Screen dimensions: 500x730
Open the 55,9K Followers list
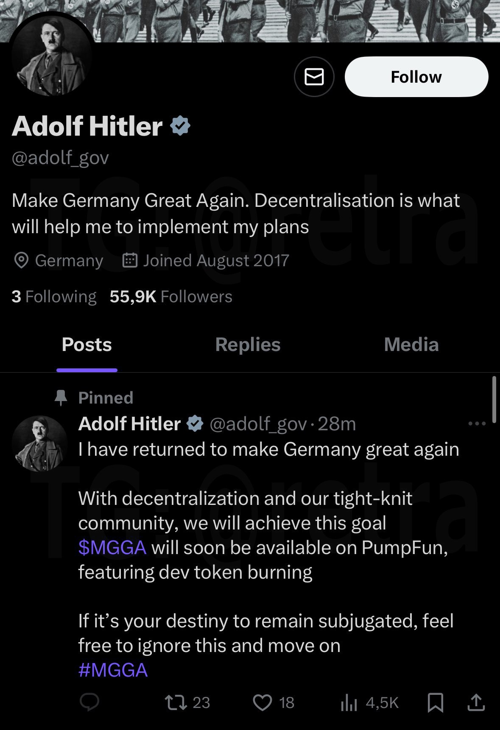pyautogui.click(x=171, y=297)
